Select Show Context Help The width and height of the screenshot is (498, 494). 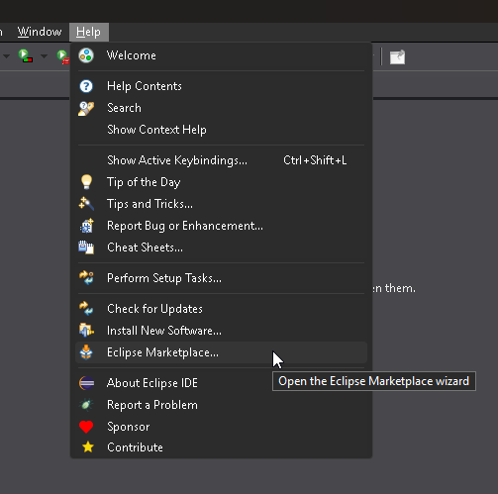click(x=221, y=130)
